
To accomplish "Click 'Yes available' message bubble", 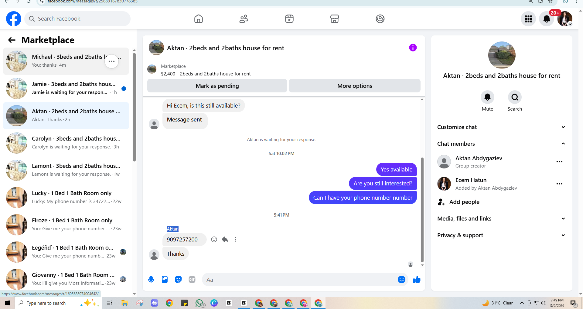I will click(x=397, y=169).
